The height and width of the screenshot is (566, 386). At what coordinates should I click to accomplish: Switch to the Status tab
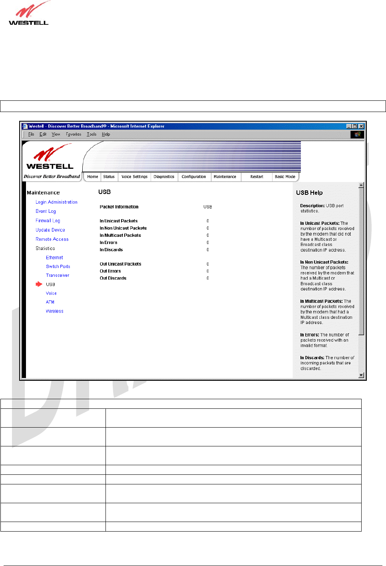(x=109, y=177)
